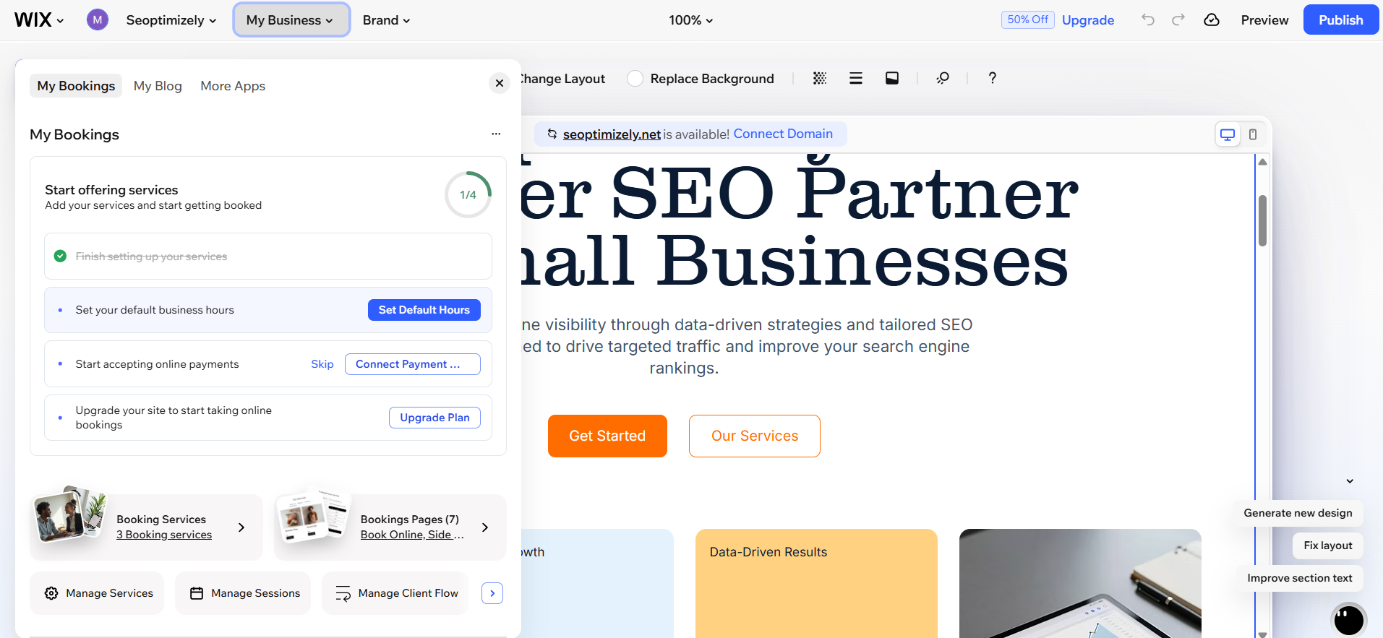Click Manage Services gear button
1383x638 pixels.
[x=97, y=593]
